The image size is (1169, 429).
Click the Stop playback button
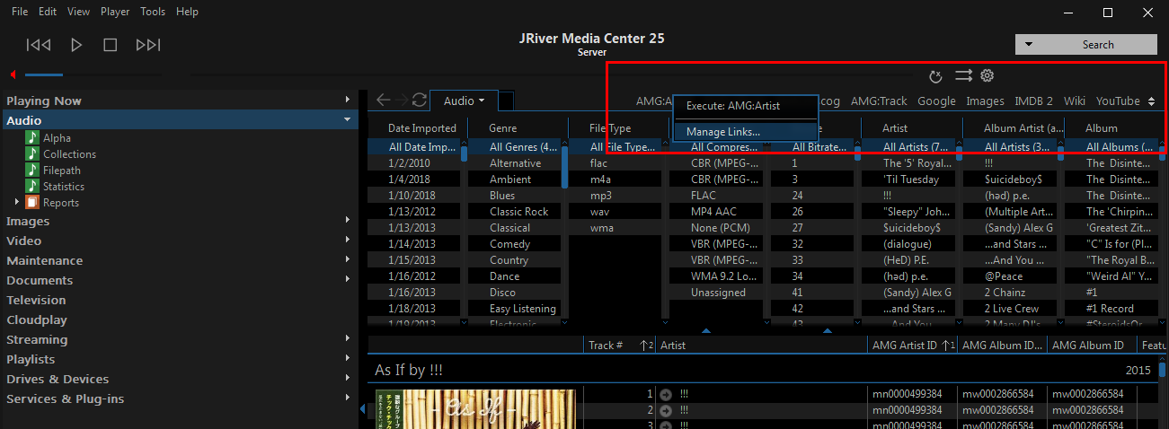pos(111,45)
